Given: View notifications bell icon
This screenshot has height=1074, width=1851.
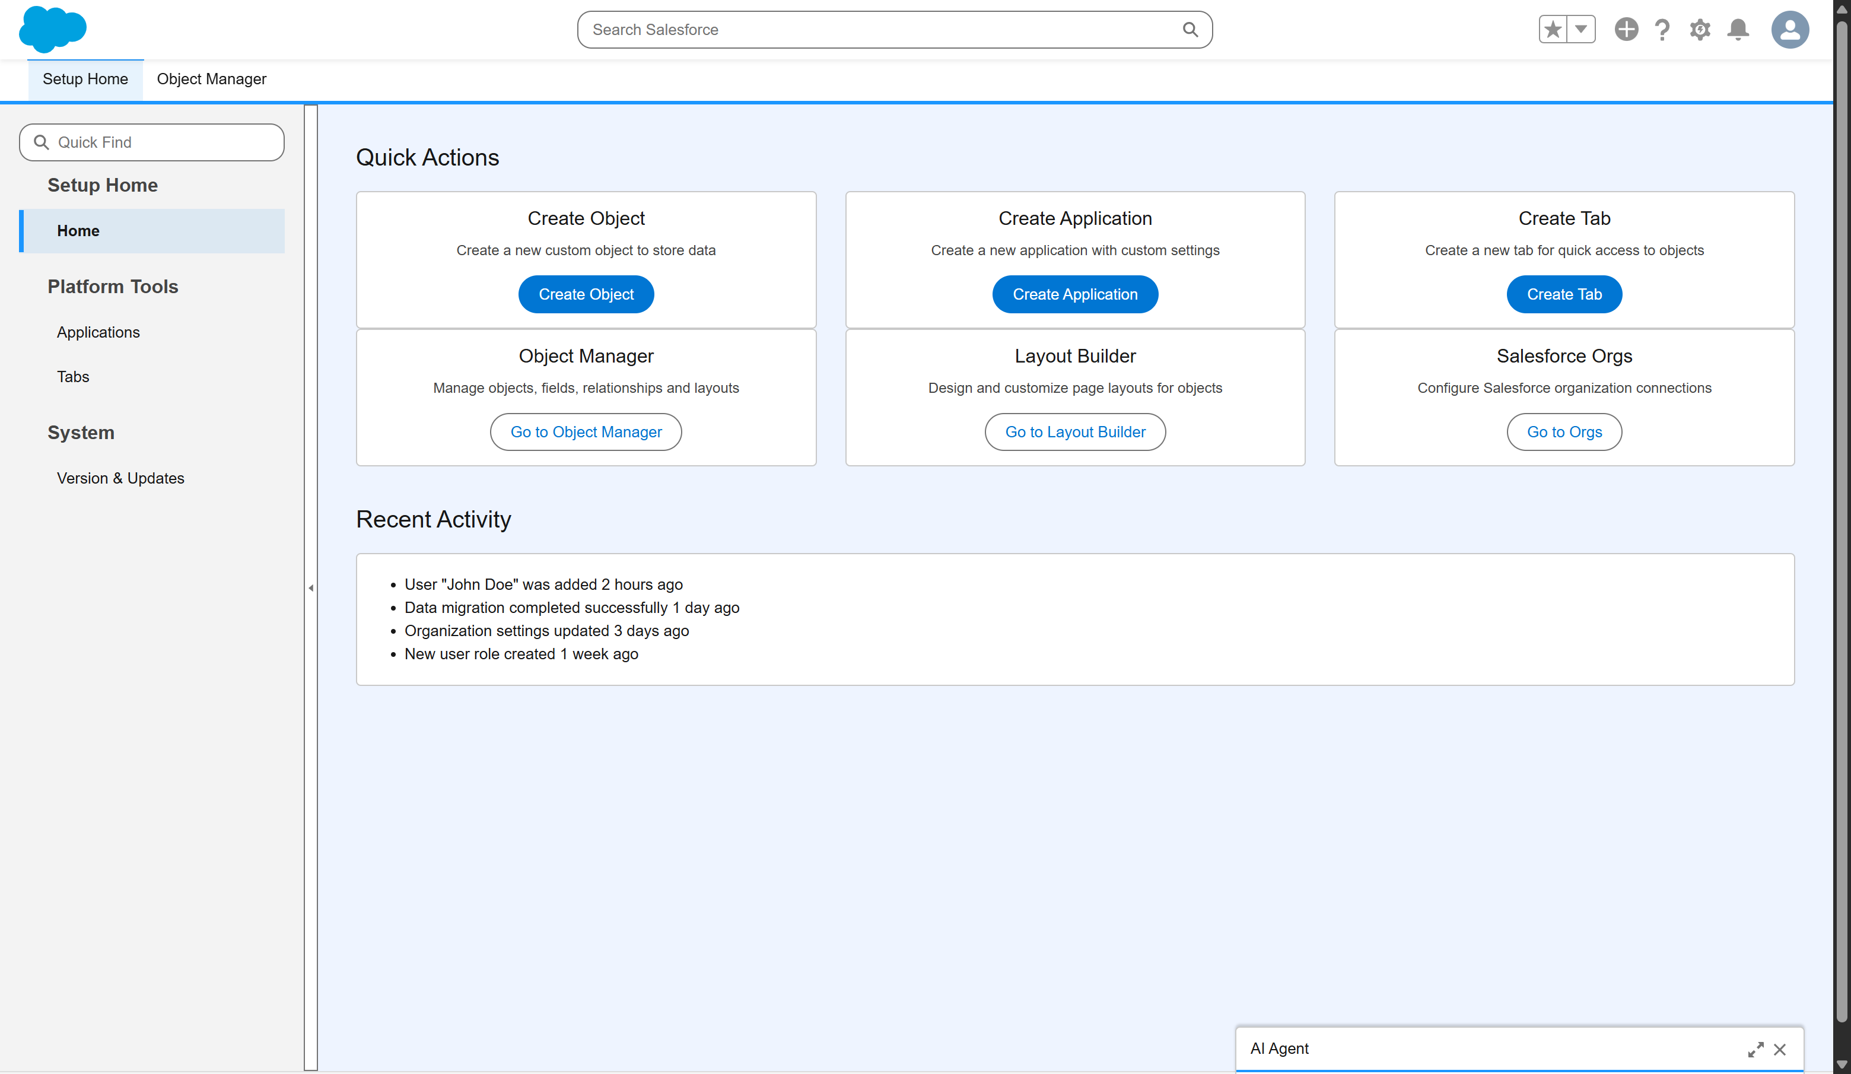Looking at the screenshot, I should point(1738,30).
